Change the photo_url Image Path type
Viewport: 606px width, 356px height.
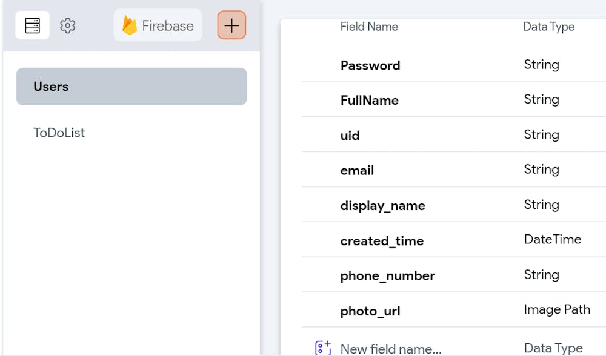point(557,309)
